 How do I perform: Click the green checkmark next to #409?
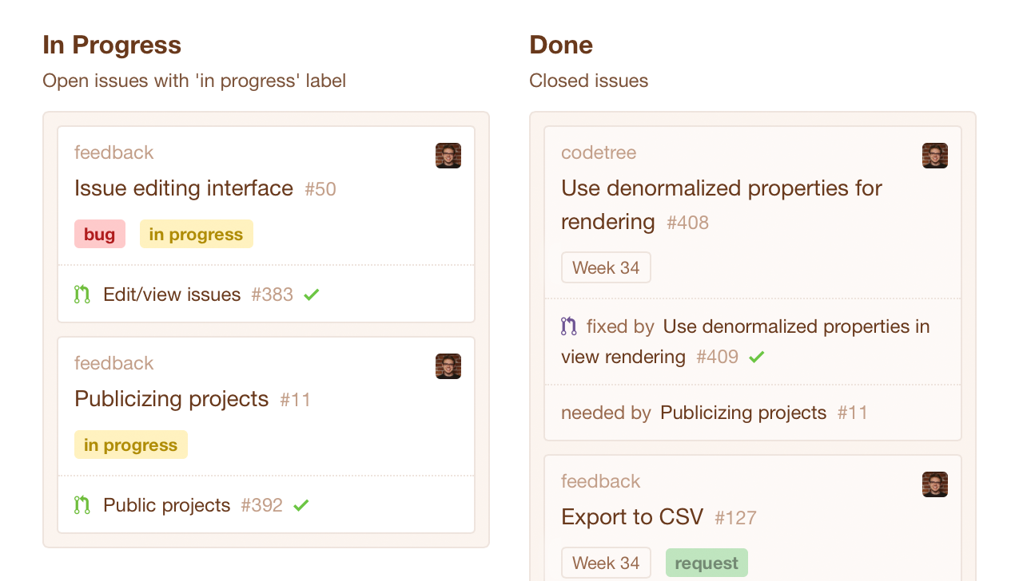pos(756,357)
